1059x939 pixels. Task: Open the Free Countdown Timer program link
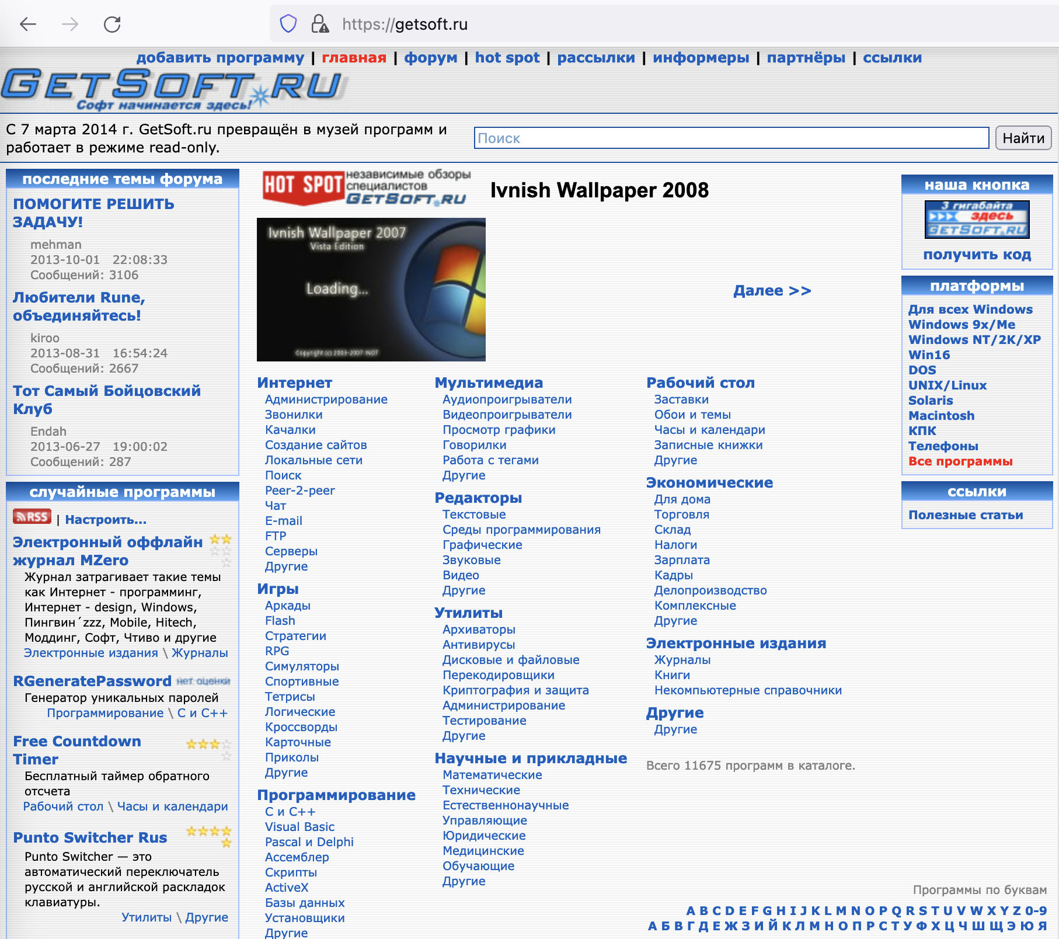click(x=77, y=750)
